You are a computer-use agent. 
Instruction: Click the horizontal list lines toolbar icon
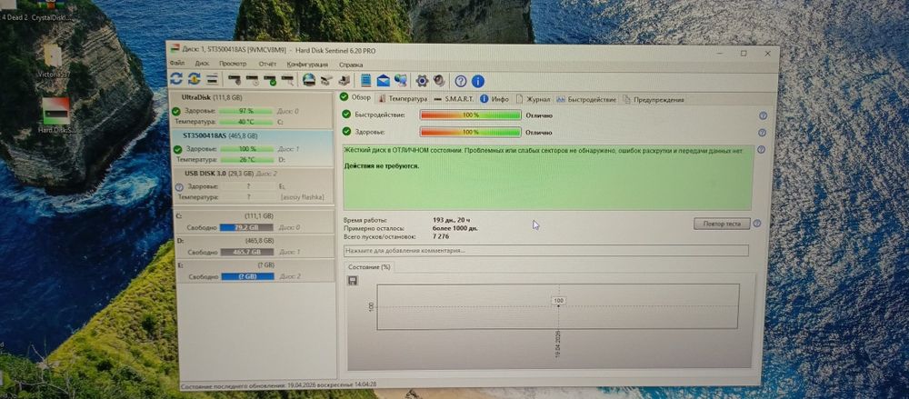pyautogui.click(x=212, y=79)
